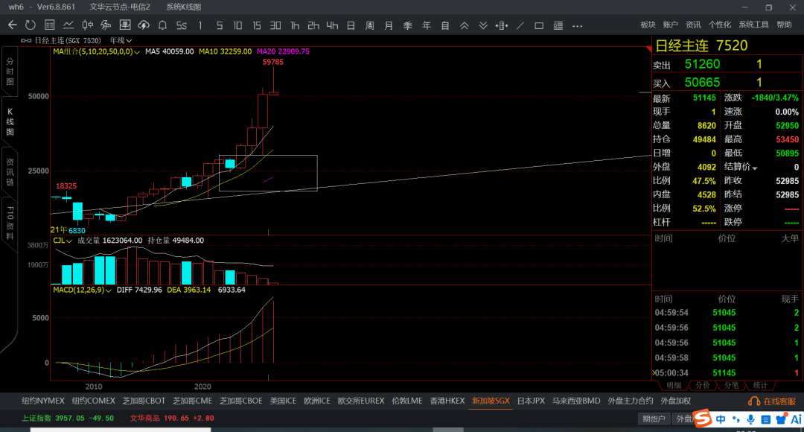Click the lightning cloud icon in toolbar
This screenshot has width=804, height=432.
pyautogui.click(x=144, y=25)
